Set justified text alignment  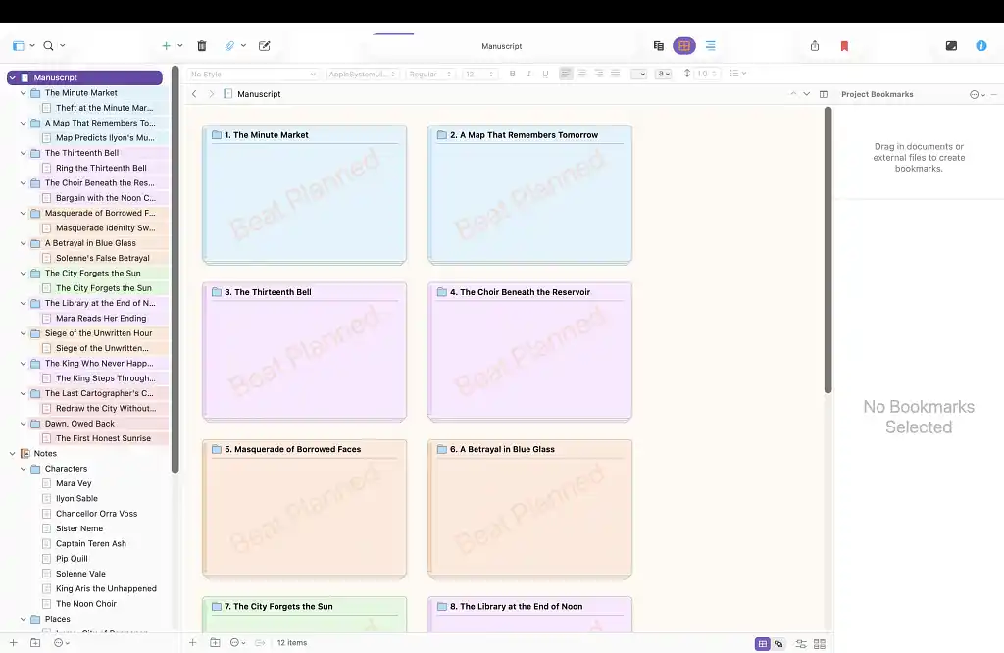[616, 74]
